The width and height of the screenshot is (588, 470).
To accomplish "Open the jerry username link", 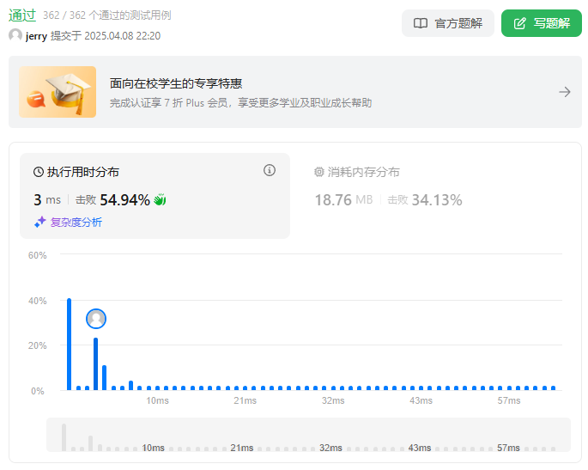I will tap(36, 36).
